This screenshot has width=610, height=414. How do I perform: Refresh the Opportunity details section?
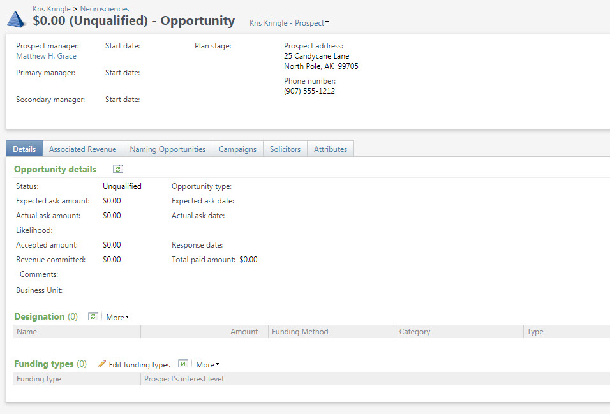[x=118, y=169]
